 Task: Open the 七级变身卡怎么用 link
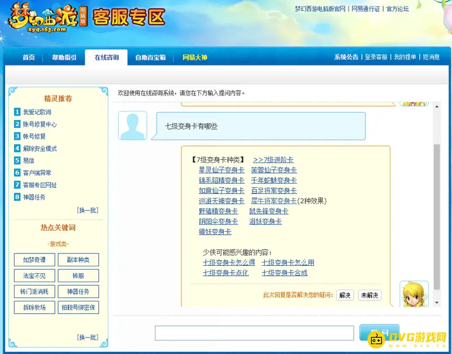(x=288, y=262)
